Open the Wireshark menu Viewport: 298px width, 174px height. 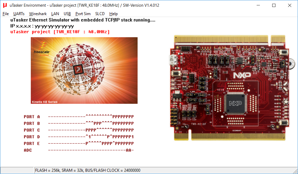coord(38,14)
